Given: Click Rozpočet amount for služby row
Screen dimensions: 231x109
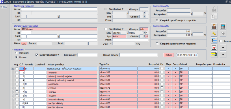Looking at the screenshot, I should 148,96.
